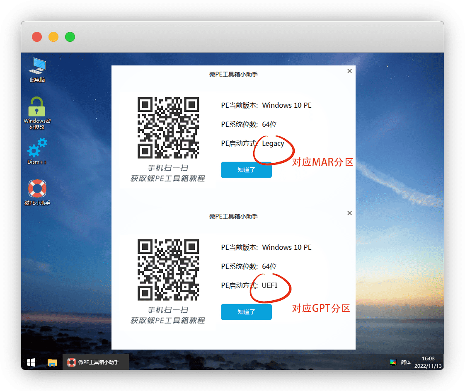
Task: Open File Explorer from the taskbar
Action: (52, 362)
